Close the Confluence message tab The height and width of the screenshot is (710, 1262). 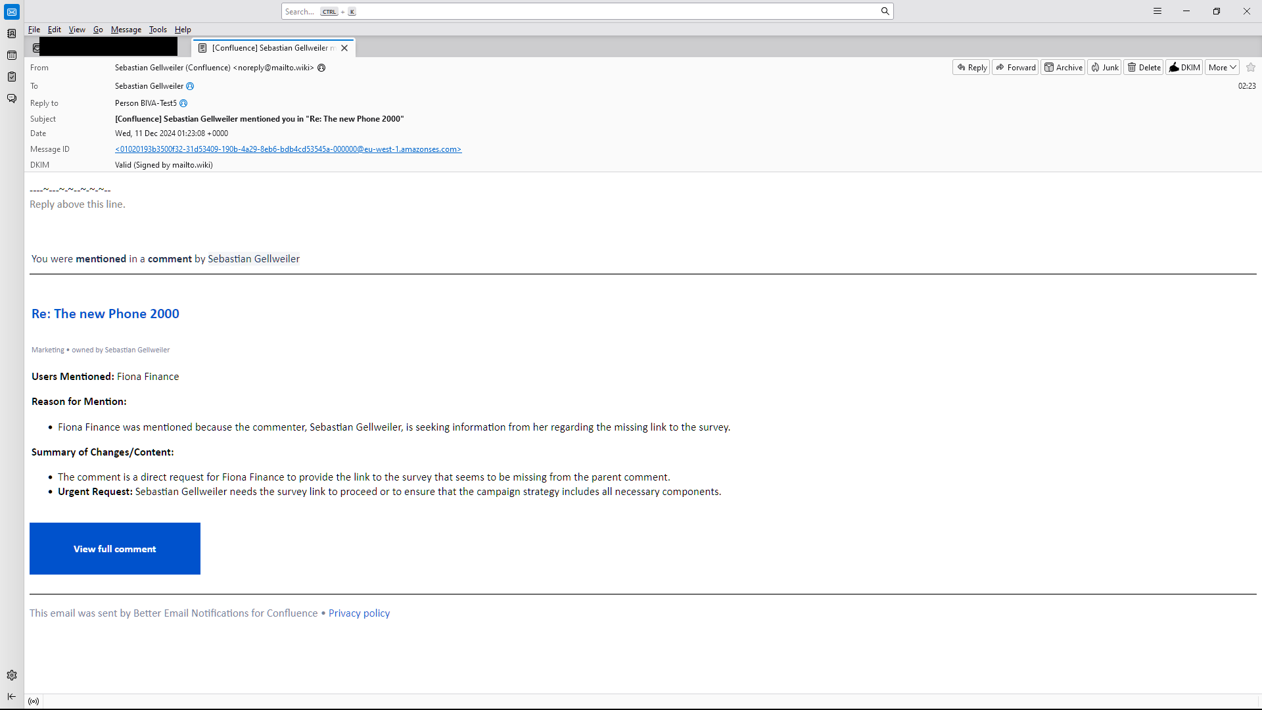[344, 48]
